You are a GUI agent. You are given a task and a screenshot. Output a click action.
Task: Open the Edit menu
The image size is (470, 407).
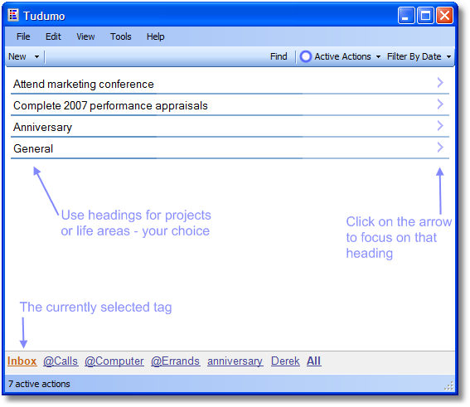(53, 36)
